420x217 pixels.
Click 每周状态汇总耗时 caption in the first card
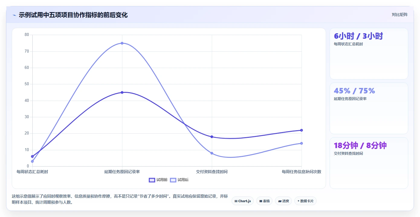pos(348,44)
